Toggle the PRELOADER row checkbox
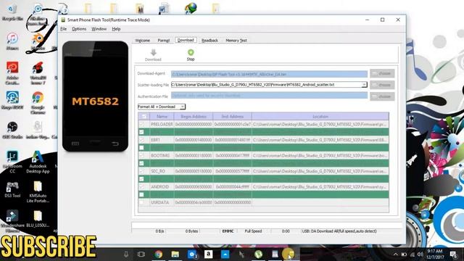The image size is (464, 261). [x=142, y=124]
